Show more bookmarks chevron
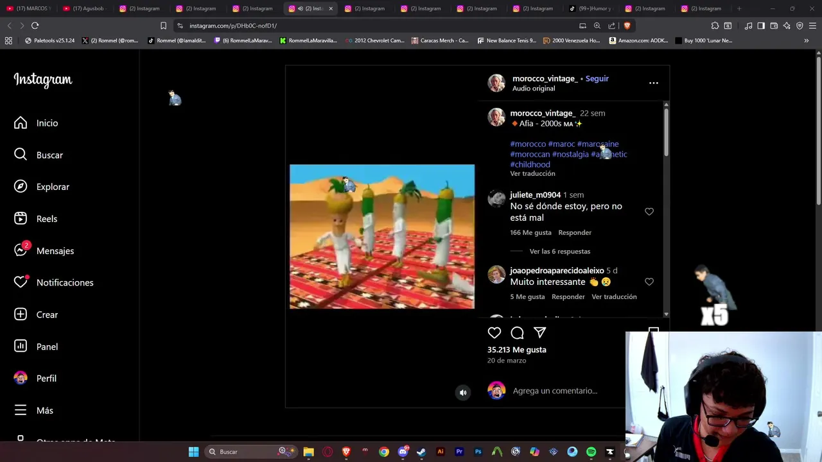 pyautogui.click(x=806, y=40)
